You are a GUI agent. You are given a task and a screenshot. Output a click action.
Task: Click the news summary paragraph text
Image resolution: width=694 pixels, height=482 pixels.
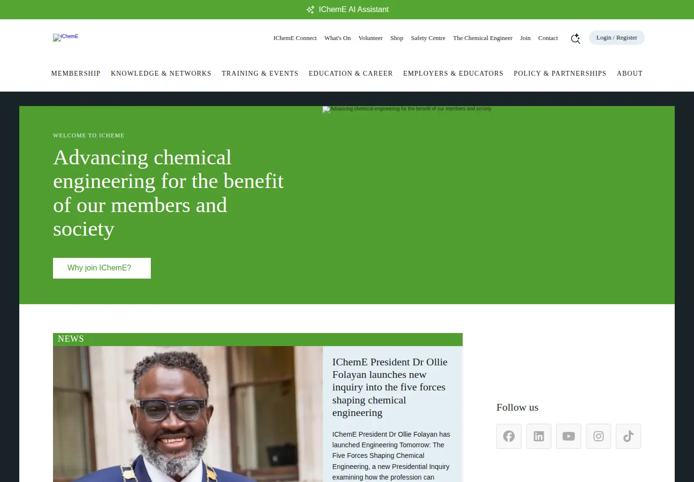(391, 455)
